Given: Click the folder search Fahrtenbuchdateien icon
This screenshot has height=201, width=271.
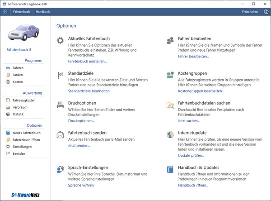Looking at the screenshot, I should 170,105.
